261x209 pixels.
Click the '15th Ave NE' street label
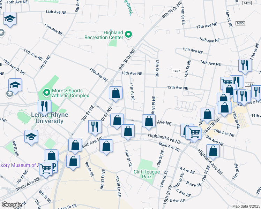click(x=192, y=51)
